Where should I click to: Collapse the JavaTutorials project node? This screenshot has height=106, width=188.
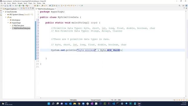[3, 12]
